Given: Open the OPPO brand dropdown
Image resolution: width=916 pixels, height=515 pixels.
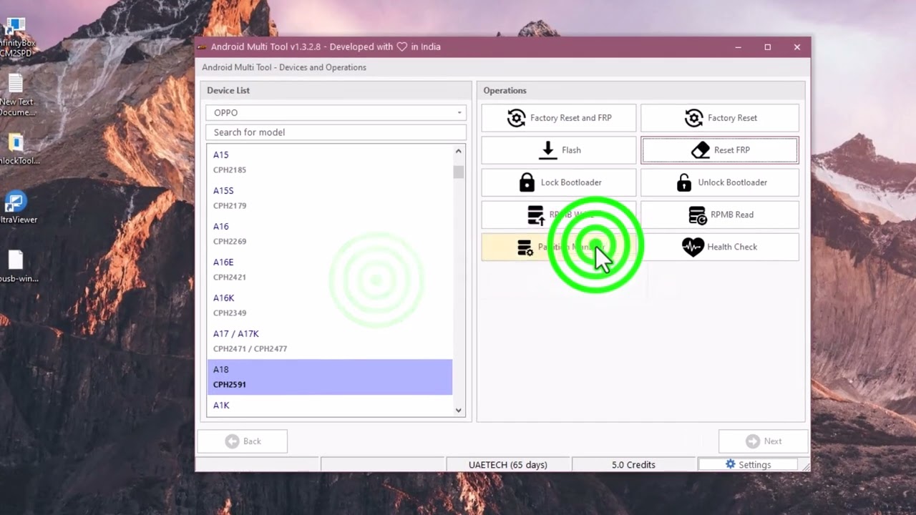Looking at the screenshot, I should 336,112.
